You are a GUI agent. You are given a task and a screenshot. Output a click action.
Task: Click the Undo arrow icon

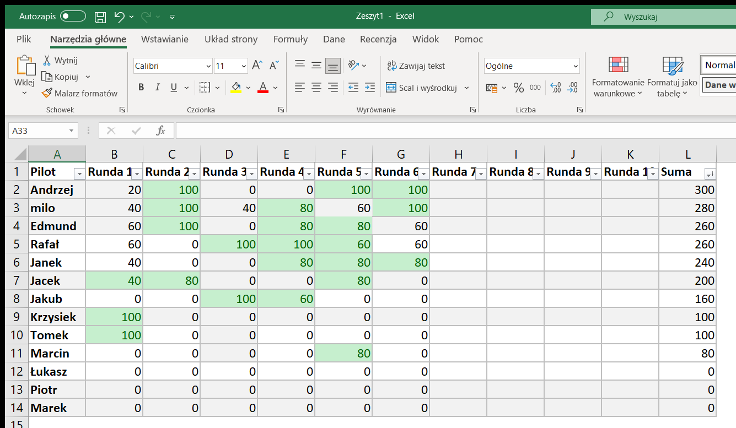[119, 17]
